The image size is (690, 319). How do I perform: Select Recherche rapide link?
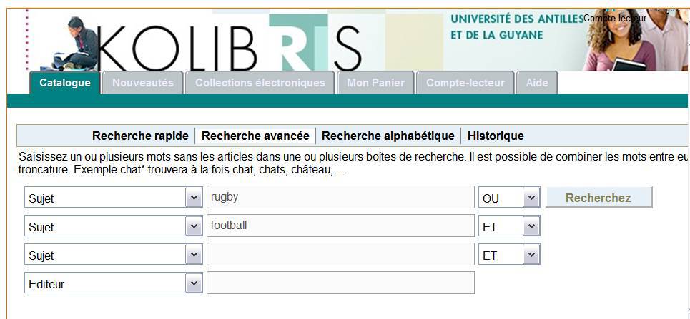pos(140,136)
